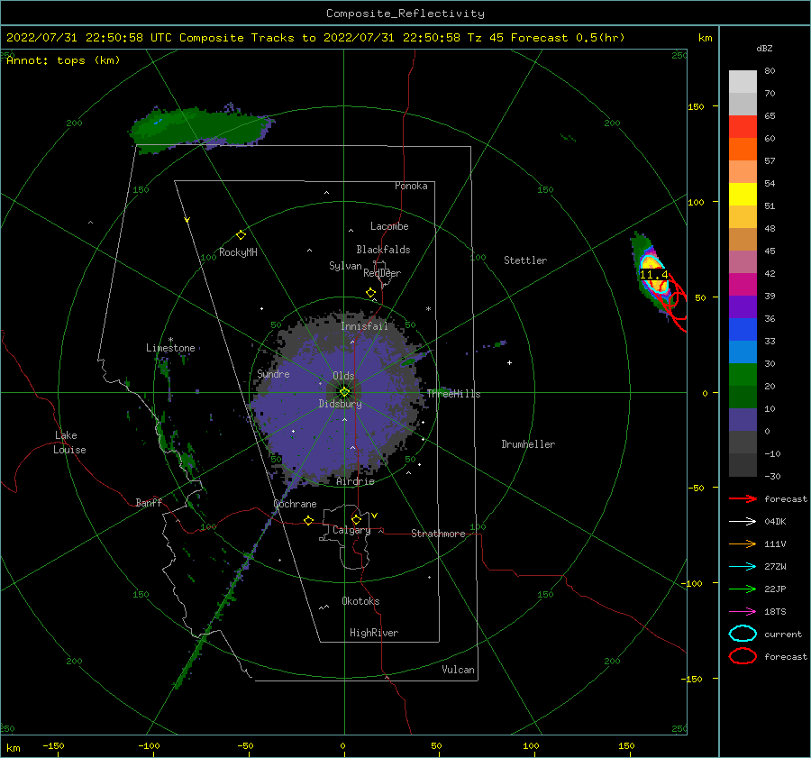This screenshot has width=811, height=758.
Task: Click the Ponoka city label
Action: [x=411, y=186]
